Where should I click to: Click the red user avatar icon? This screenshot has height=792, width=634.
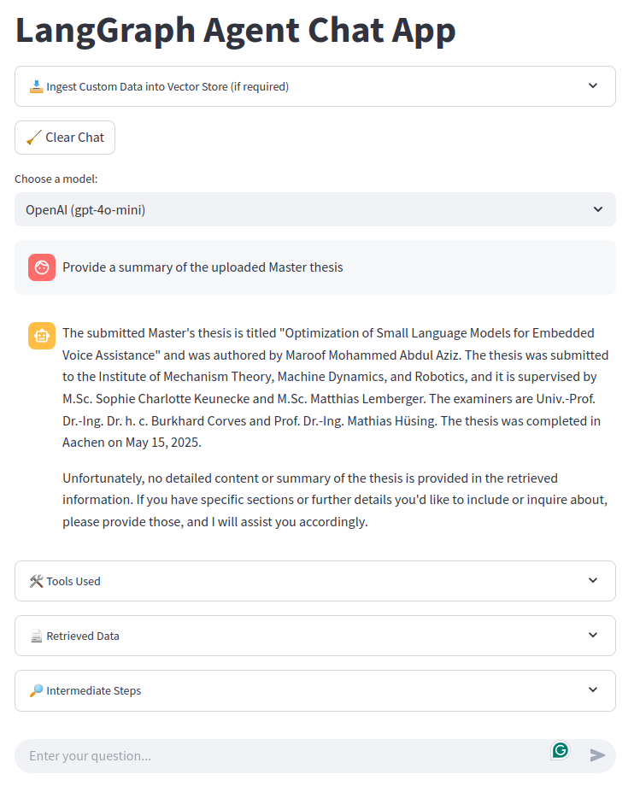pos(41,267)
